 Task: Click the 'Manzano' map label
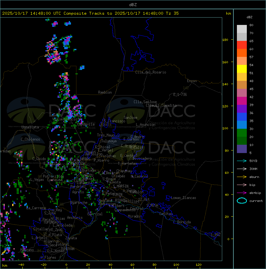click(27, 250)
